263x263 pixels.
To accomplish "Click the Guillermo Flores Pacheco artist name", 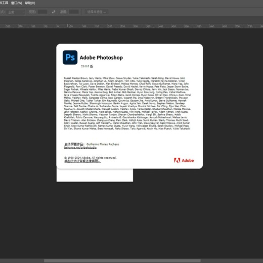I will click(103, 144).
